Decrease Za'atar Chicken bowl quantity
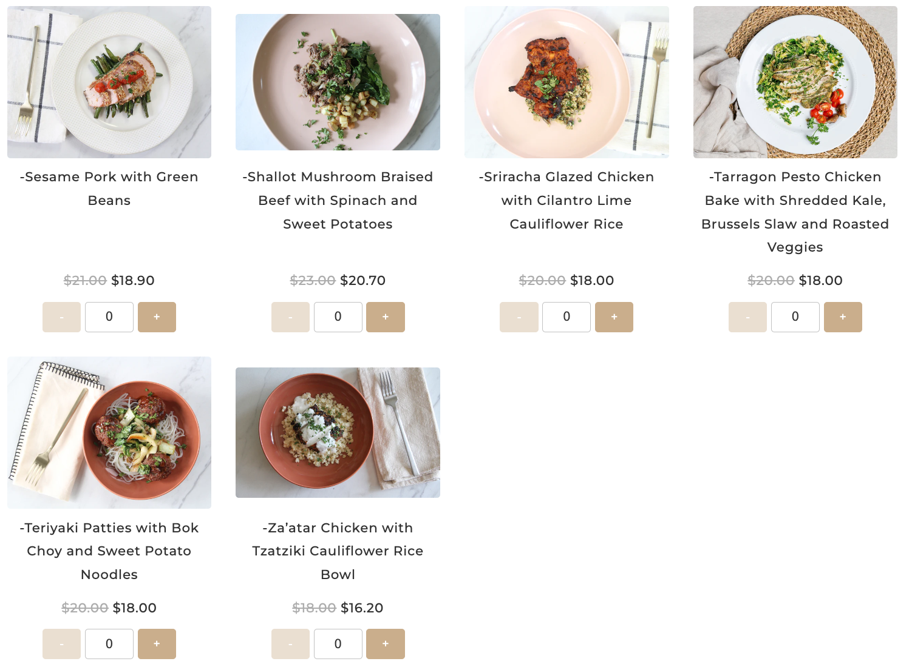 pyautogui.click(x=290, y=644)
